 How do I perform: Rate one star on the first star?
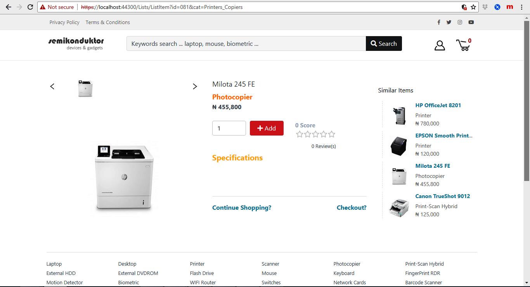(300, 134)
